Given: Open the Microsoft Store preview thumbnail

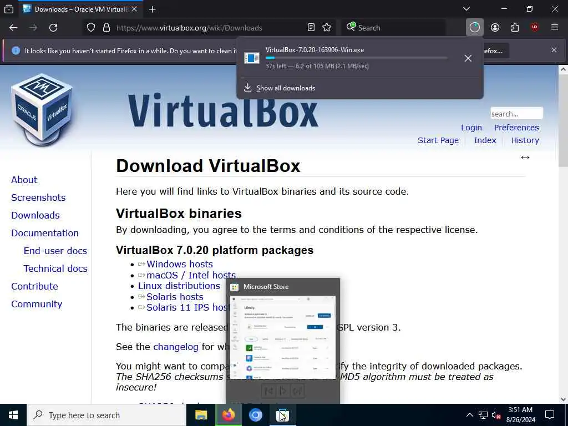Looking at the screenshot, I should 282,337.
